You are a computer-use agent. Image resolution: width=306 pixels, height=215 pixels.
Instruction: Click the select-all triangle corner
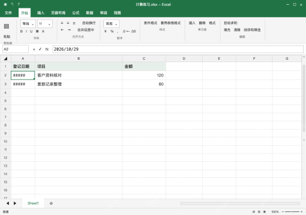(x=5, y=59)
